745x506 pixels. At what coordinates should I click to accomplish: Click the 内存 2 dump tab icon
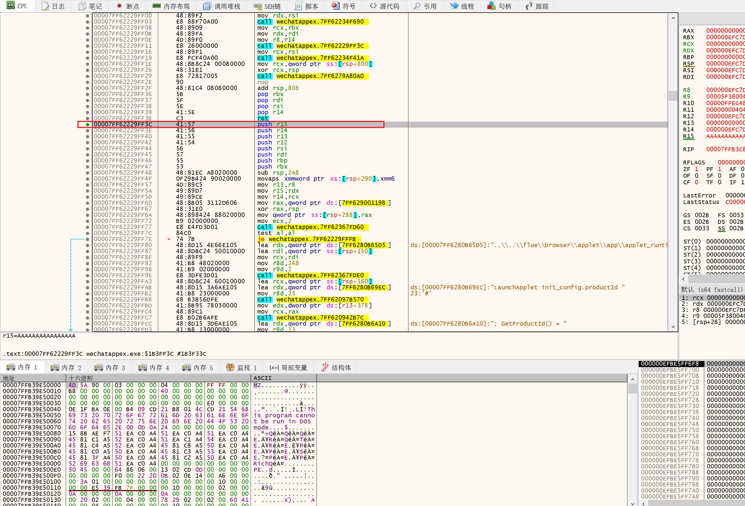[x=55, y=367]
